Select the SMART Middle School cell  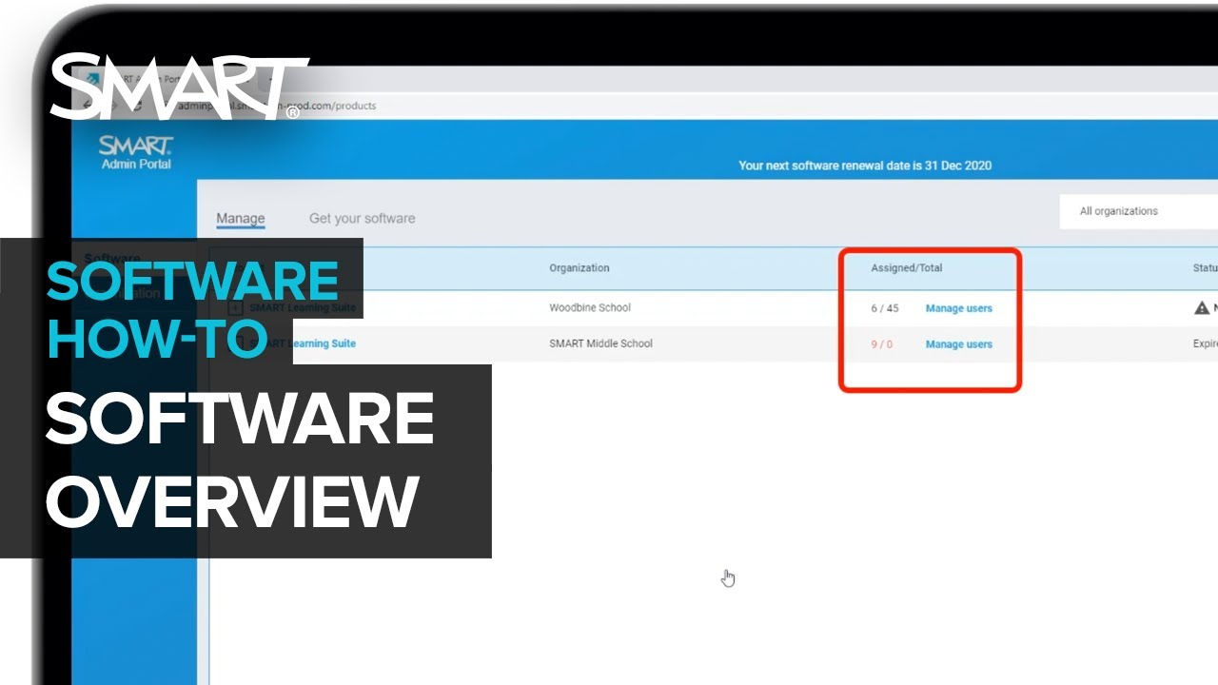tap(600, 343)
